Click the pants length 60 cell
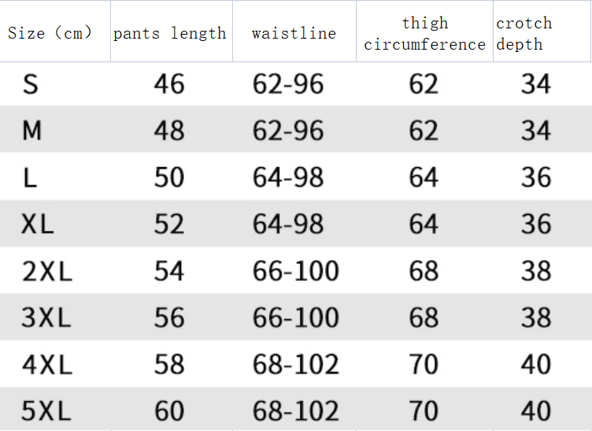Screen dimensions: 592x431 (169, 411)
